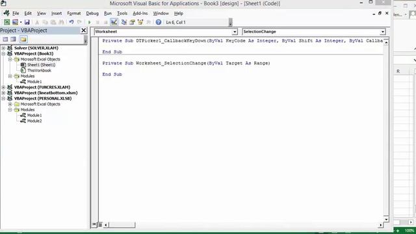This screenshot has height=234, width=416.
Task: Toggle Design Mode icon
Action: 114,22
